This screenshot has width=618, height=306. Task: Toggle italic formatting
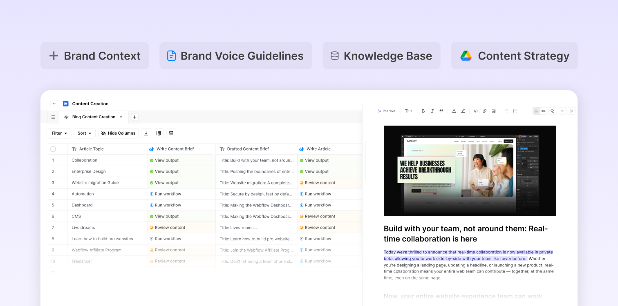pyautogui.click(x=432, y=111)
